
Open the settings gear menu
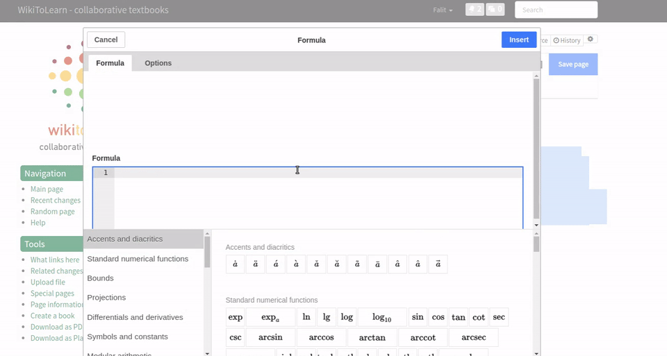pyautogui.click(x=591, y=40)
